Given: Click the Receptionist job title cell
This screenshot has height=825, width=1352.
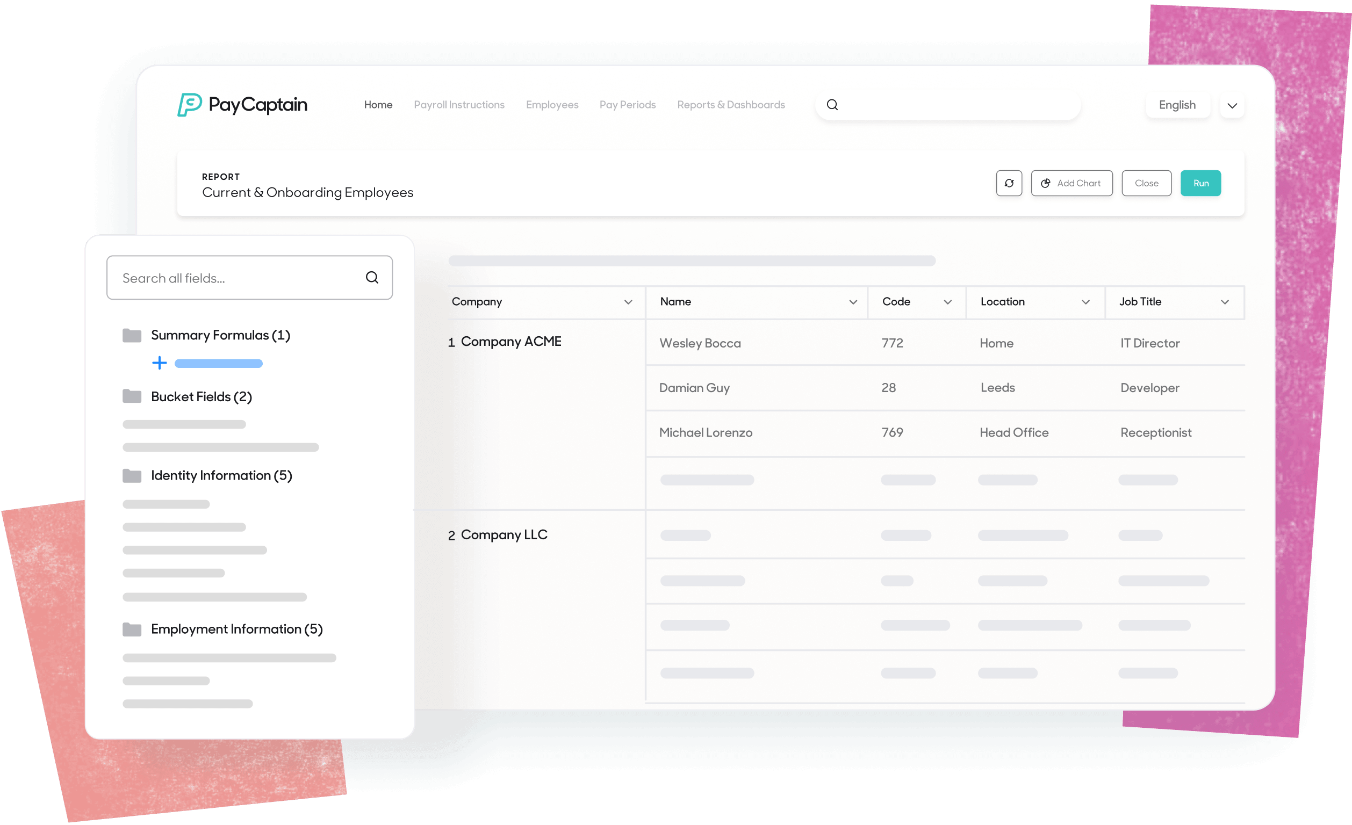Looking at the screenshot, I should [1155, 433].
